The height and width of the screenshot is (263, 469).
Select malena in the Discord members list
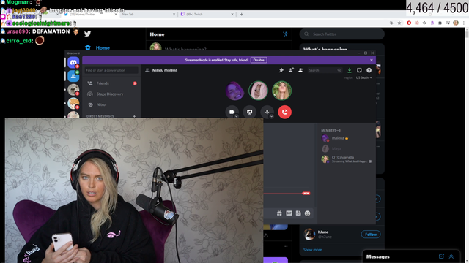[347, 138]
